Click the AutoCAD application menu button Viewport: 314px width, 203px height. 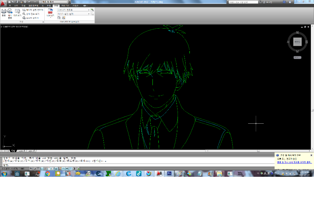click(3, 3)
